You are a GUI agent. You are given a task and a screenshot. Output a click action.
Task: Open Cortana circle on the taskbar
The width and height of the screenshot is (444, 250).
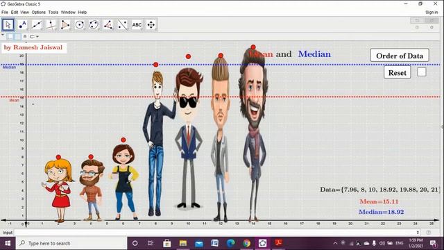(x=135, y=243)
